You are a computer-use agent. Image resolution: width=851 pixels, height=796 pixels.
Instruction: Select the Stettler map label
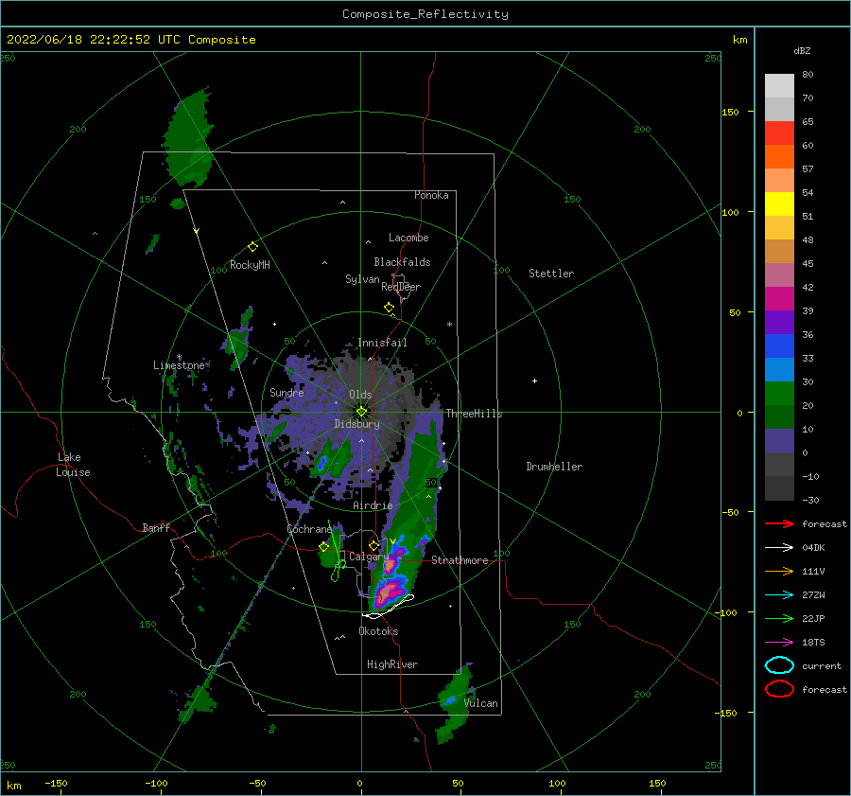pyautogui.click(x=551, y=274)
